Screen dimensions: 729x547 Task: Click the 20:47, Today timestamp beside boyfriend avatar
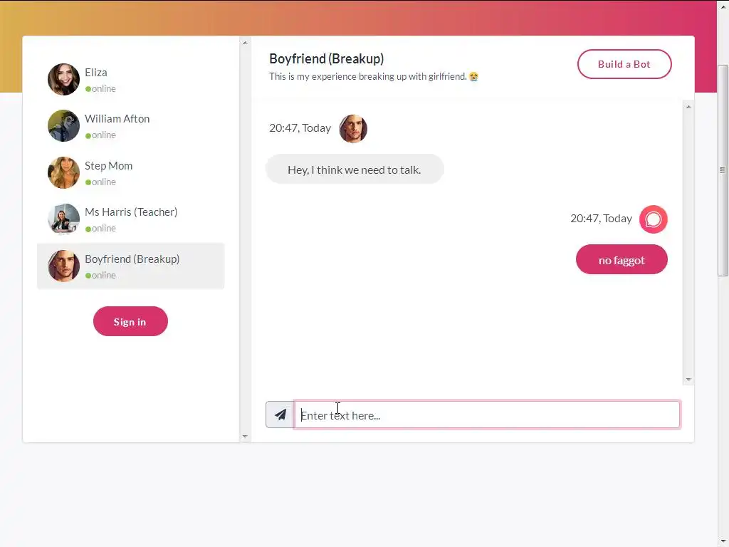pyautogui.click(x=300, y=128)
